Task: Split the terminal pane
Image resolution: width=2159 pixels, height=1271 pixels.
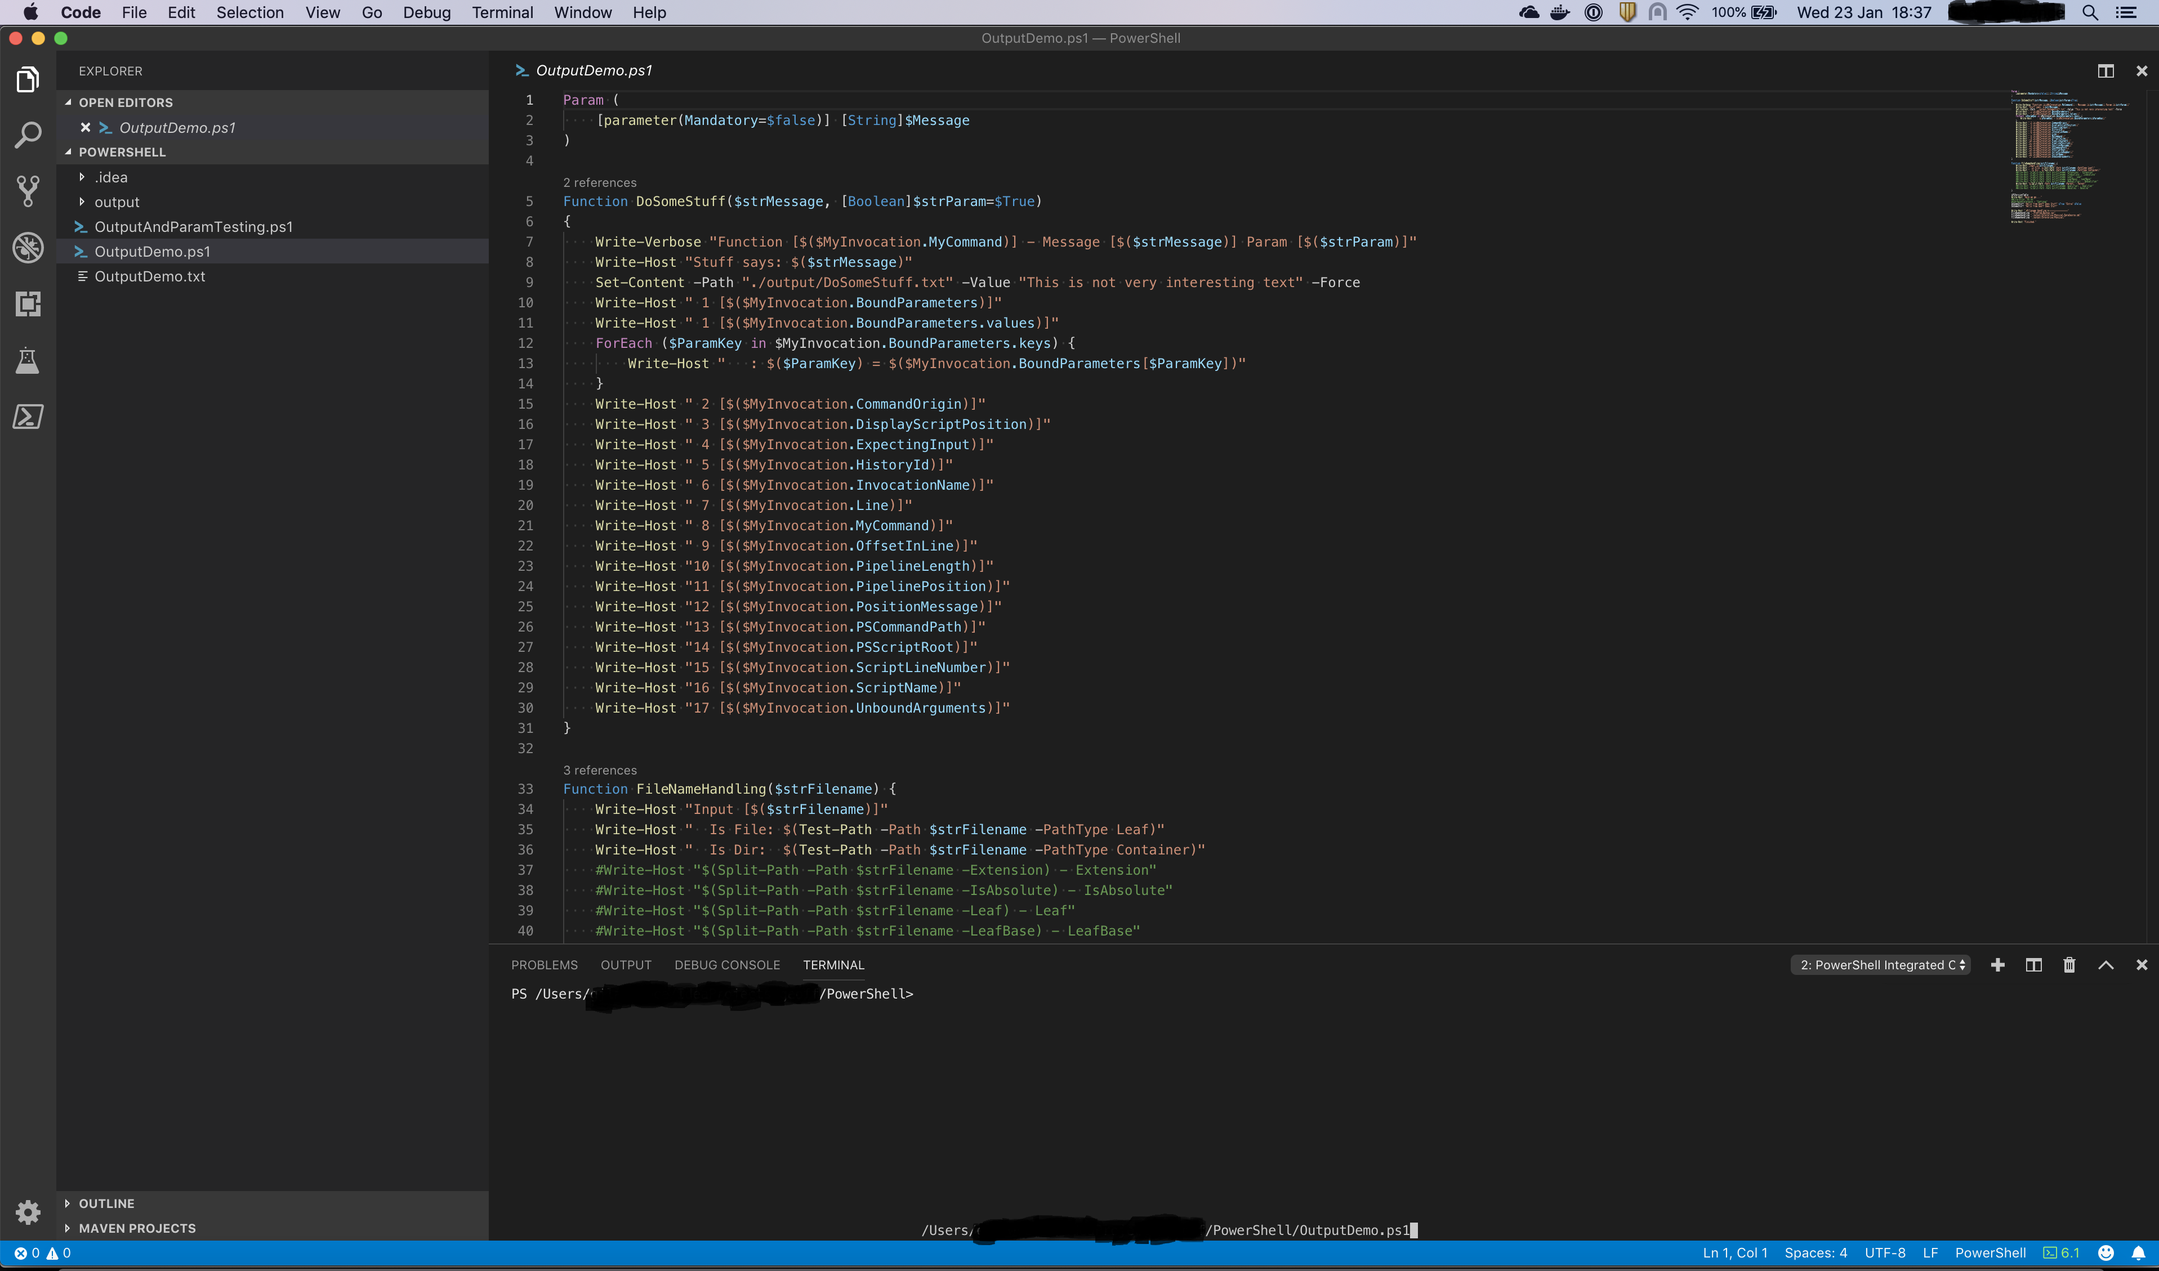Action: point(2033,965)
